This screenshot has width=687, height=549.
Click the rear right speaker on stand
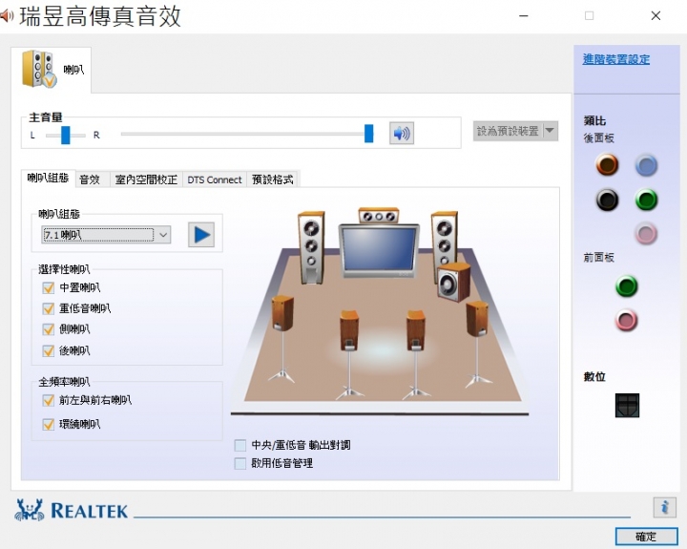click(415, 355)
